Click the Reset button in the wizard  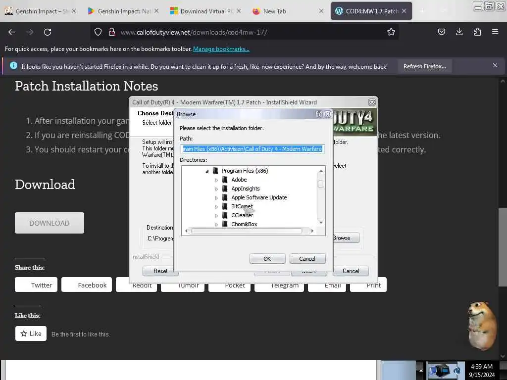point(160,271)
